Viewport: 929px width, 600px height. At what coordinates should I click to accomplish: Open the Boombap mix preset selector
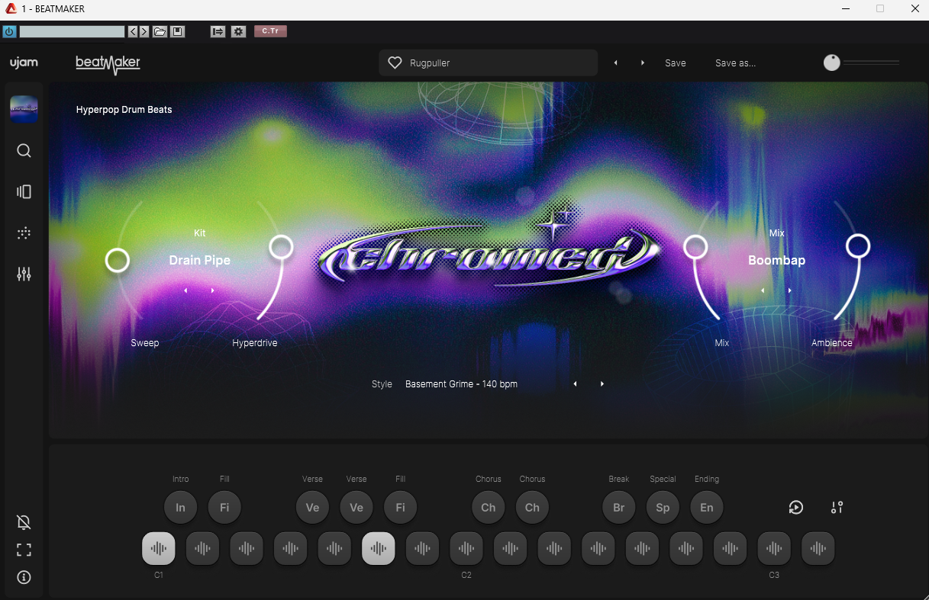(x=776, y=260)
